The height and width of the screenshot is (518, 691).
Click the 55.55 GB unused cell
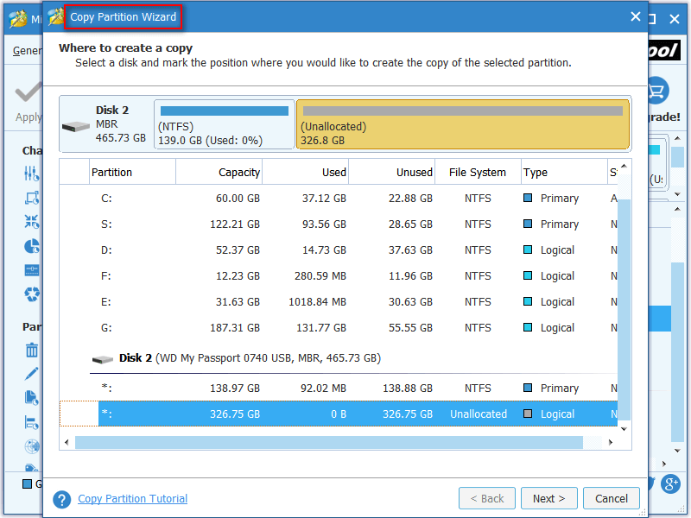tap(410, 328)
